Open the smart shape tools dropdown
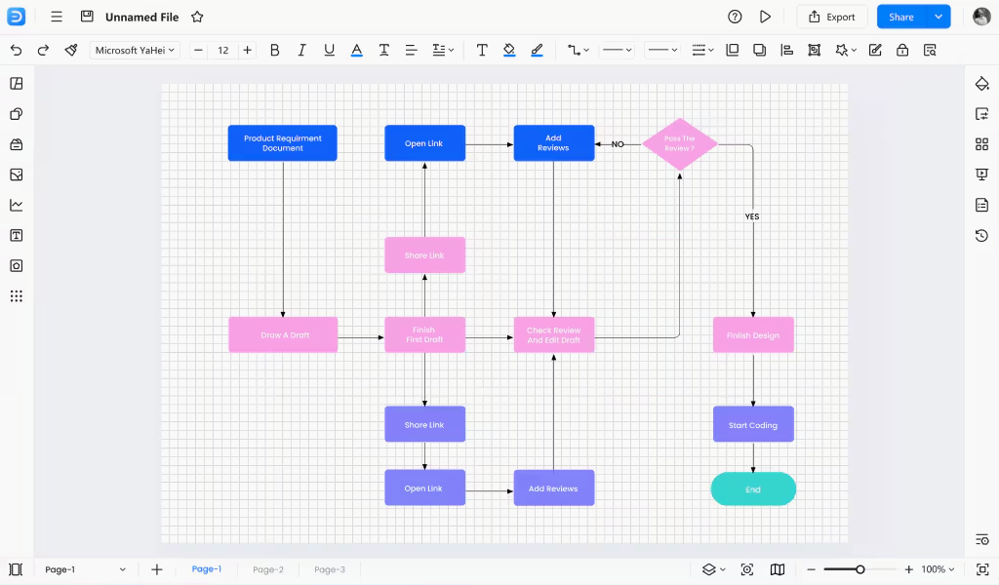The image size is (999, 585). [x=846, y=51]
